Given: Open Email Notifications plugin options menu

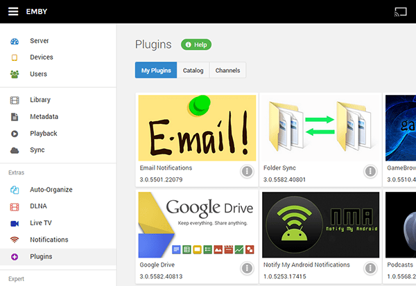Looking at the screenshot, I should coord(247,171).
